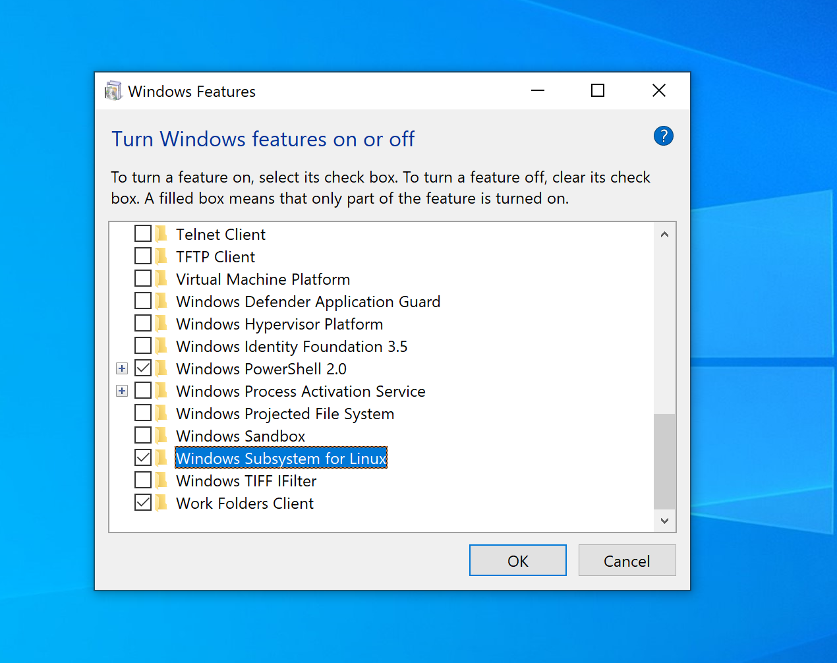
Task: Select Windows Defender Application Guard label
Action: [308, 302]
